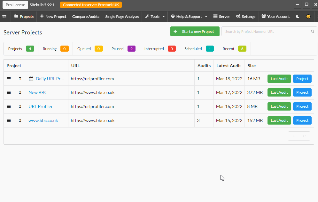Screen dimensions: 318x202
Task: Open the URL Profiler project link
Action: [x=41, y=106]
